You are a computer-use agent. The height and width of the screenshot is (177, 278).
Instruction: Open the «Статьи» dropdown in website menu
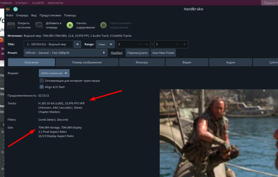[22, 3]
